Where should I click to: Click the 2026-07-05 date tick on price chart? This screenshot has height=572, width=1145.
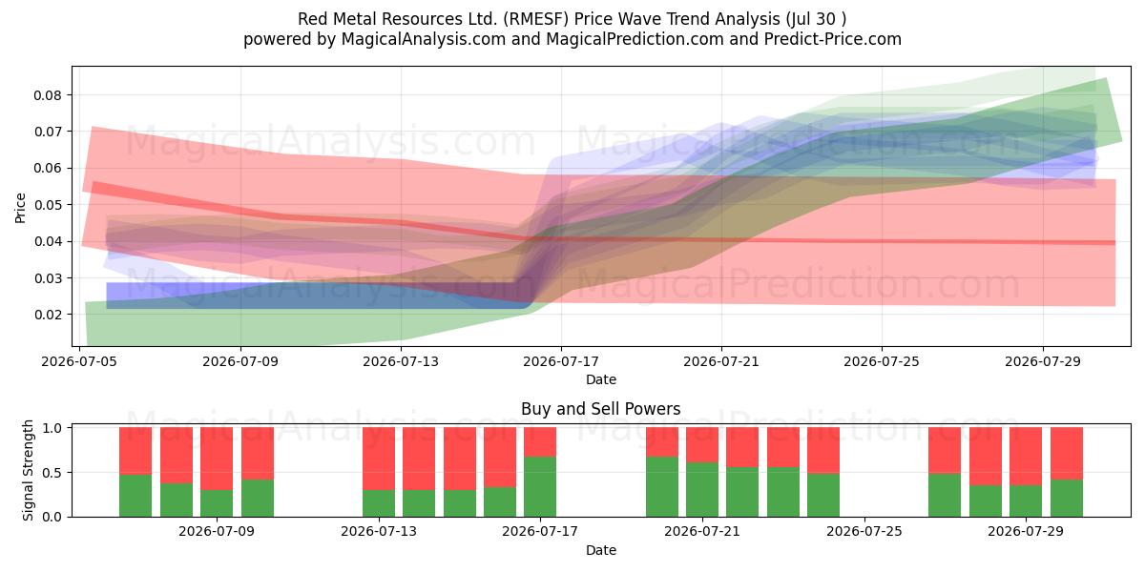tap(80, 361)
